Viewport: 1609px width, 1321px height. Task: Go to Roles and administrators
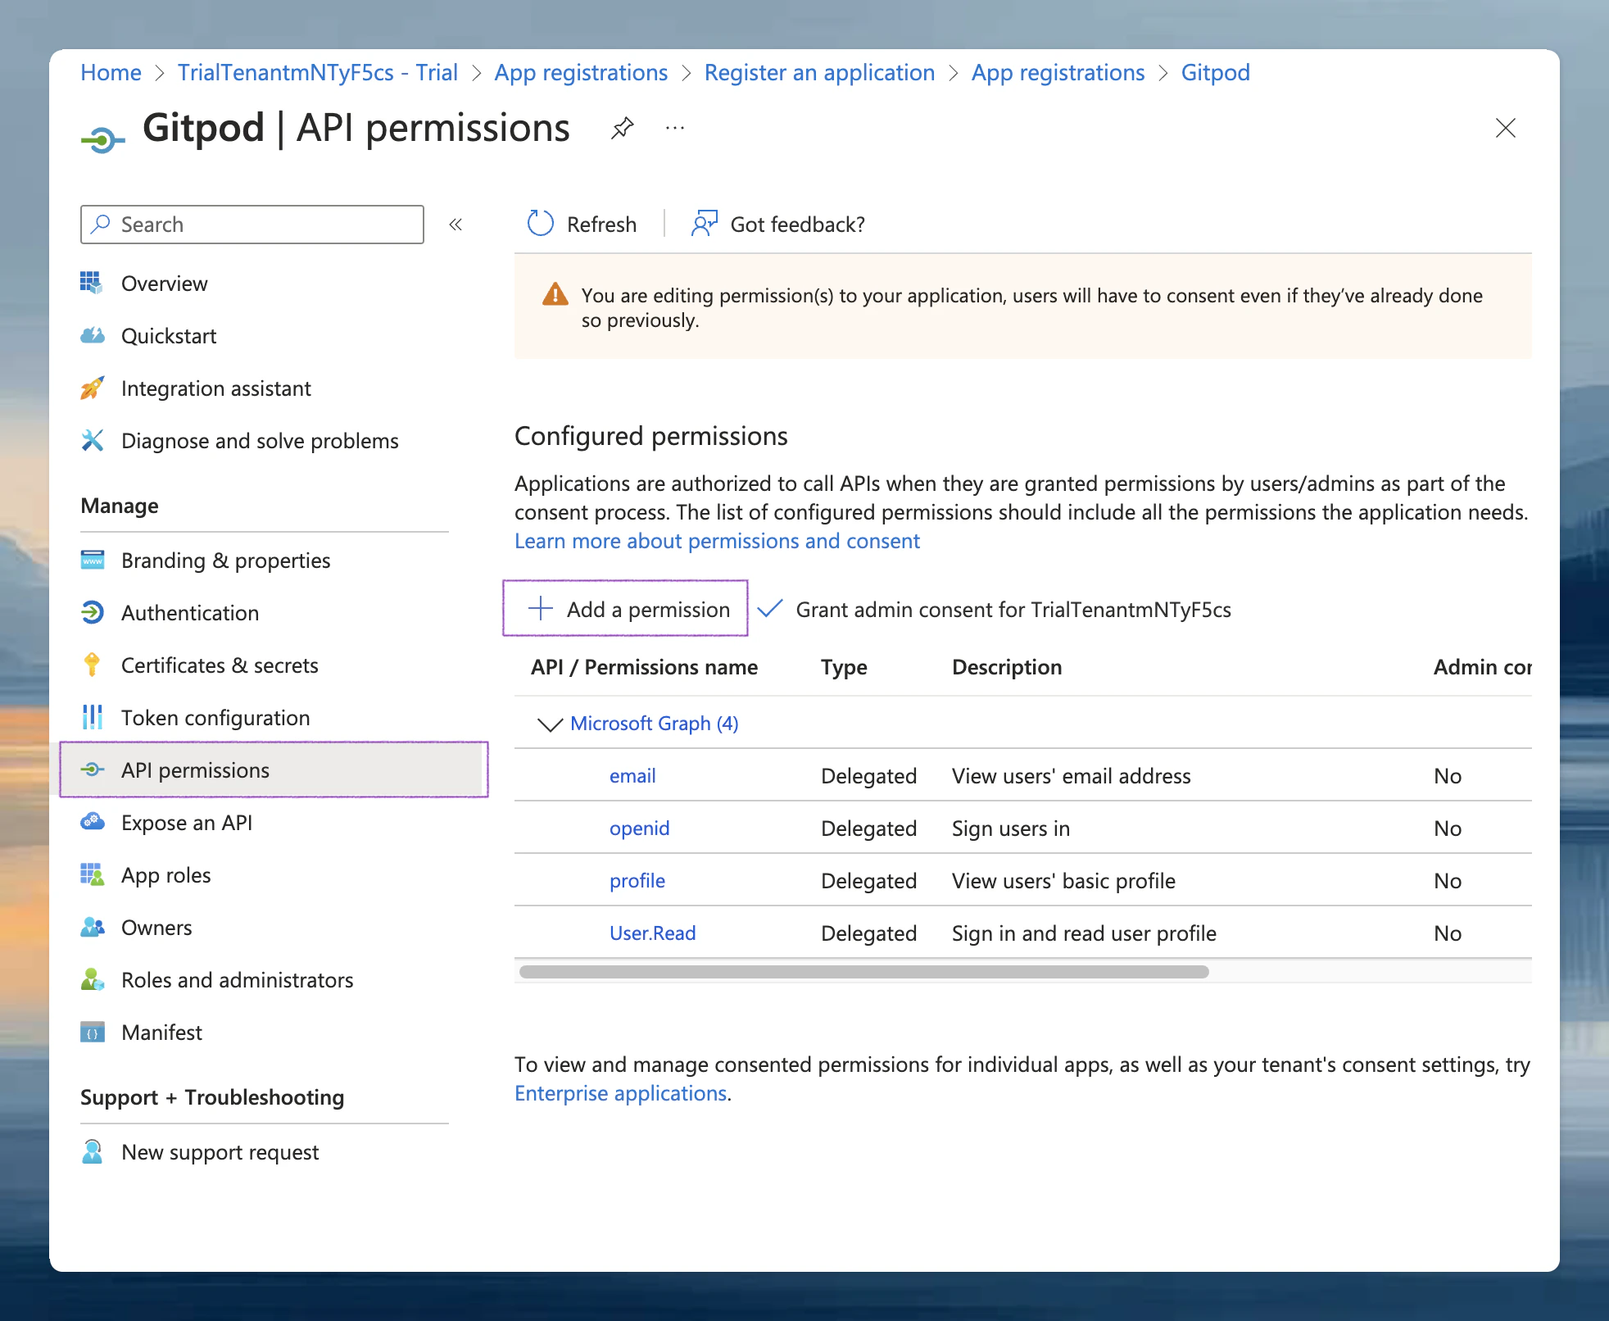238,980
